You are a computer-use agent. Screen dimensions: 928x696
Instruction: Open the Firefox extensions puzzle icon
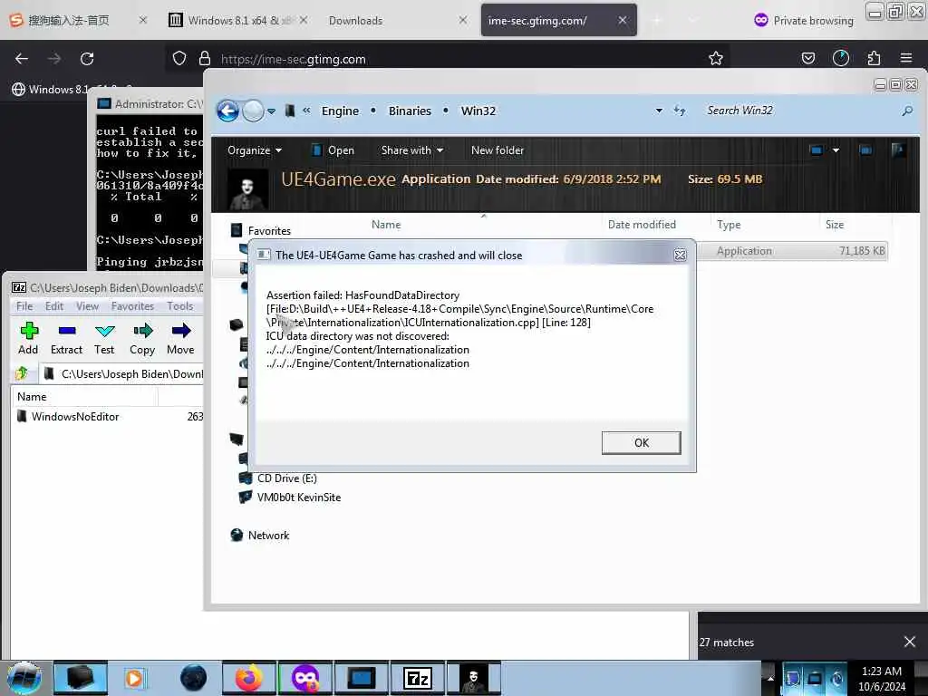coord(874,59)
